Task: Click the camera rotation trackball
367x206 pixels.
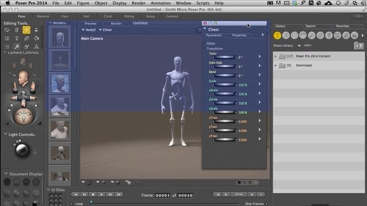Action: point(24,116)
